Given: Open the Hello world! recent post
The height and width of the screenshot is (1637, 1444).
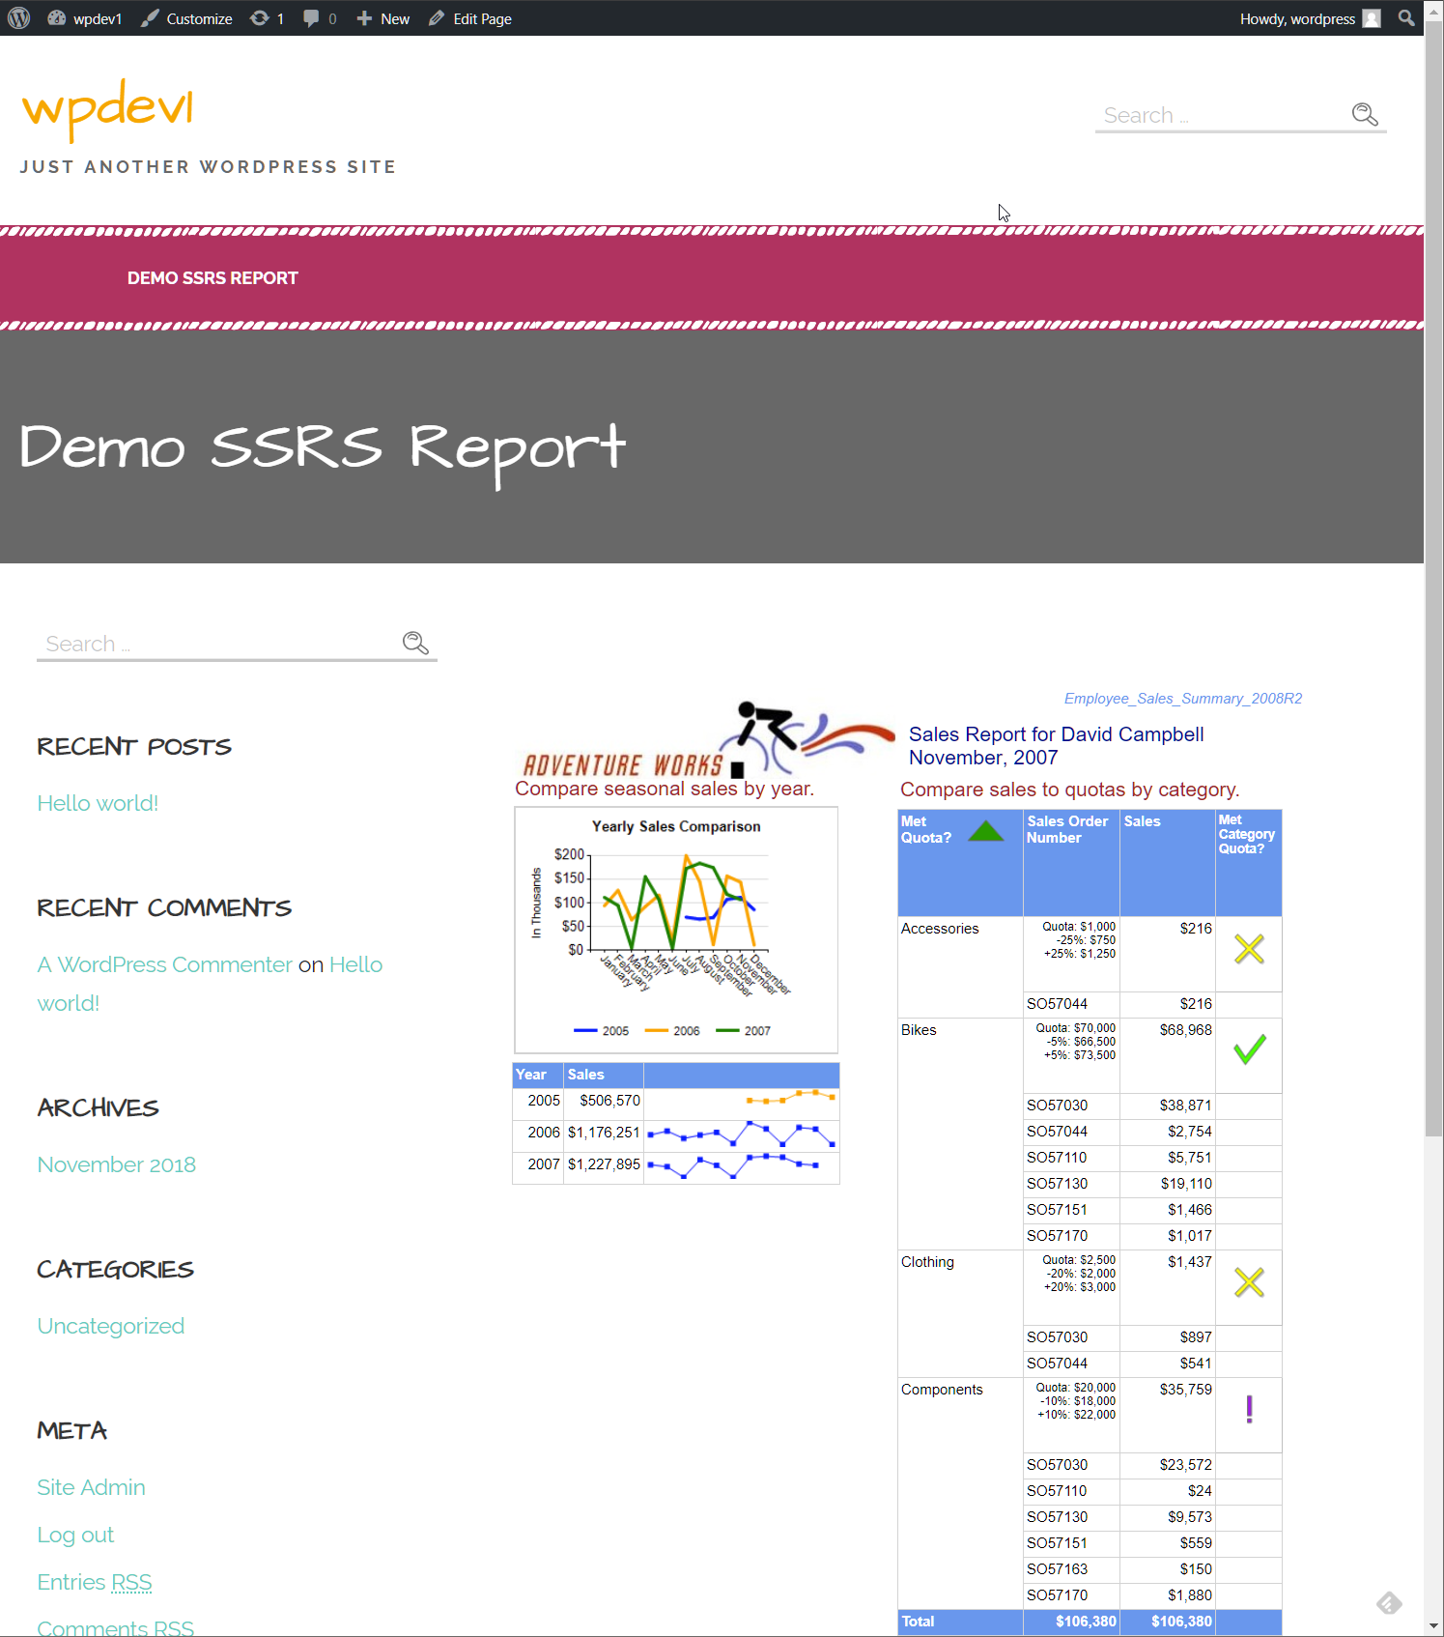Looking at the screenshot, I should [98, 803].
